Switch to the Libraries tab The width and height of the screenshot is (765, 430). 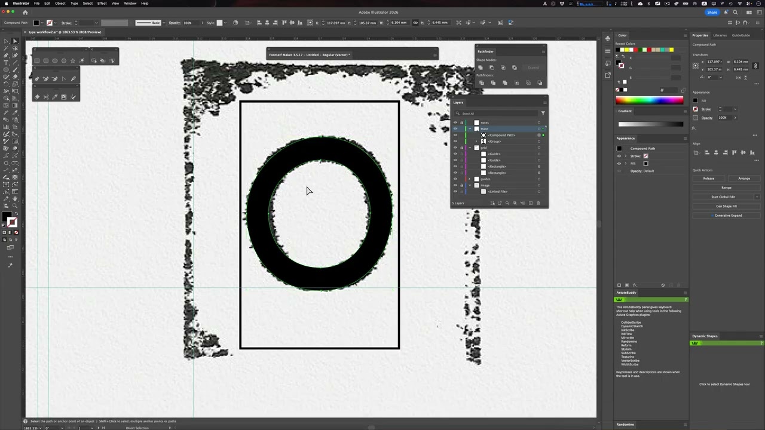[720, 35]
